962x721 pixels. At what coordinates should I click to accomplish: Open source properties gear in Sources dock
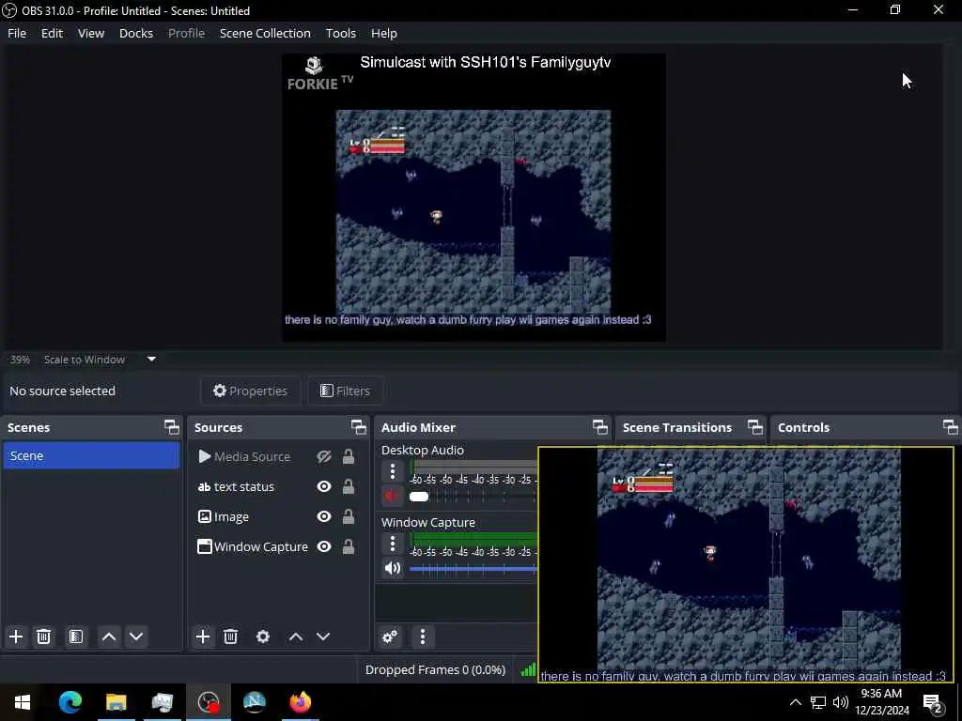pos(263,637)
